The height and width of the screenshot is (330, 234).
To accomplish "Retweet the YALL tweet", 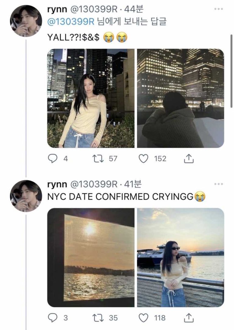I will (x=97, y=158).
